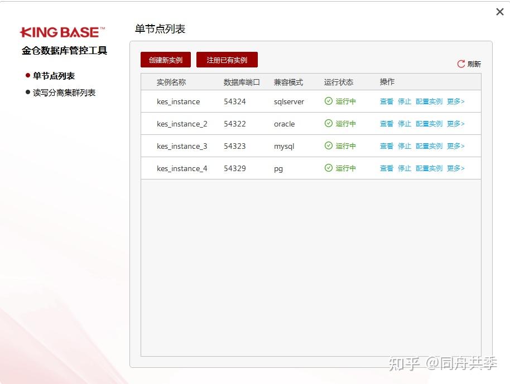
Task: Click the 创建新实例 button
Action: pos(165,59)
